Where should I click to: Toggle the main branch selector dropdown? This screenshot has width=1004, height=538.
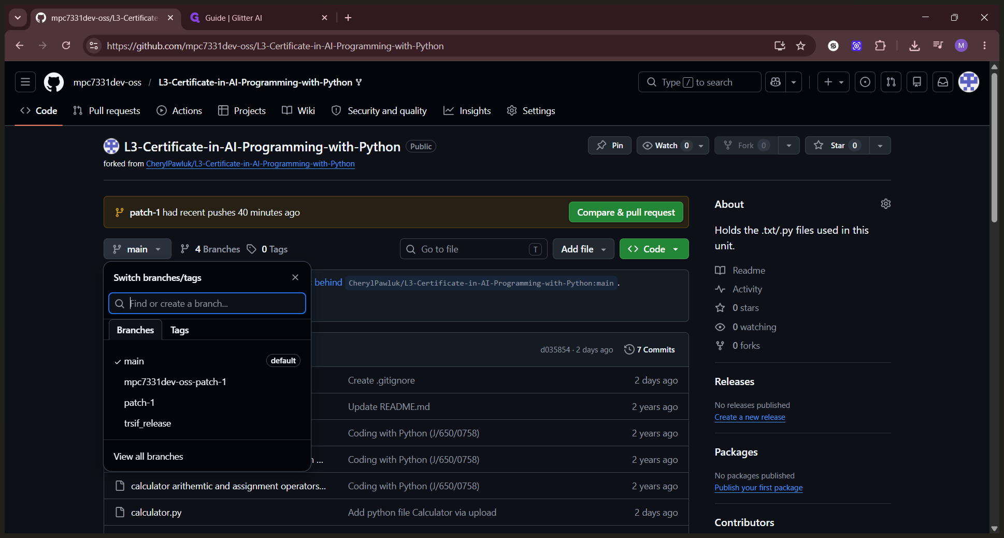coord(137,249)
